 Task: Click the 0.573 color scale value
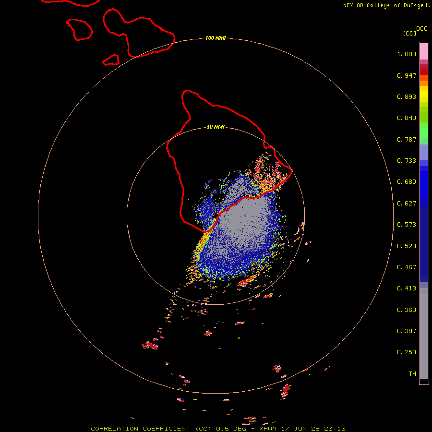click(407, 225)
